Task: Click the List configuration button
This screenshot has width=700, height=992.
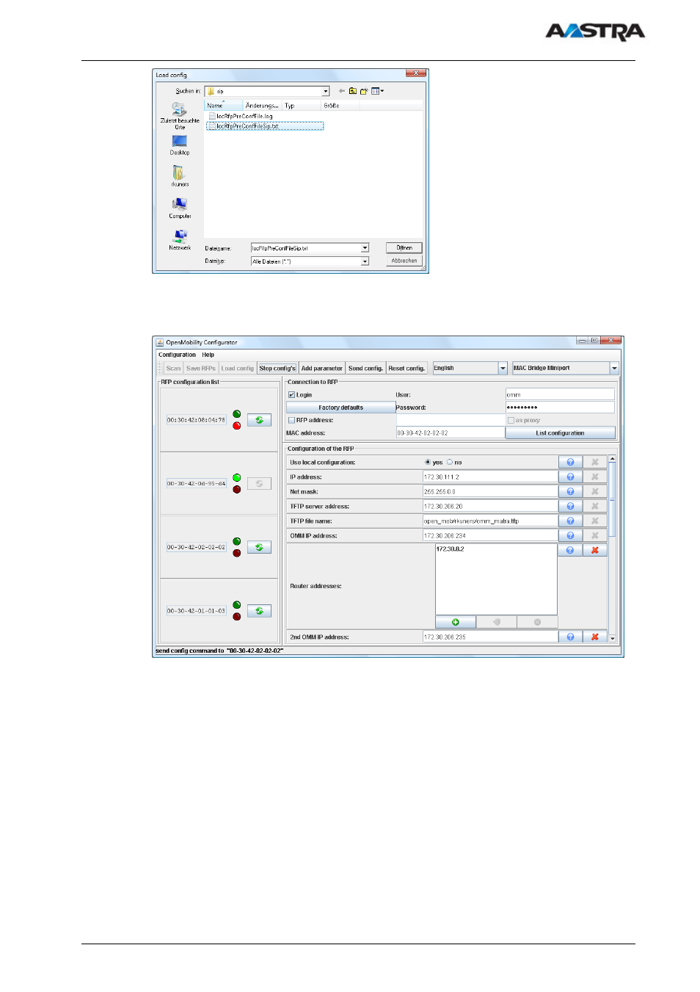Action: click(x=560, y=433)
